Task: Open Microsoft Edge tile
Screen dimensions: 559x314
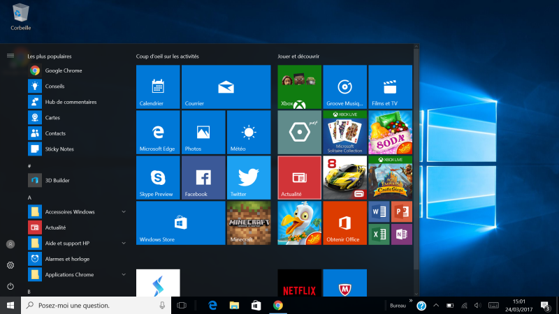Action: [x=158, y=133]
